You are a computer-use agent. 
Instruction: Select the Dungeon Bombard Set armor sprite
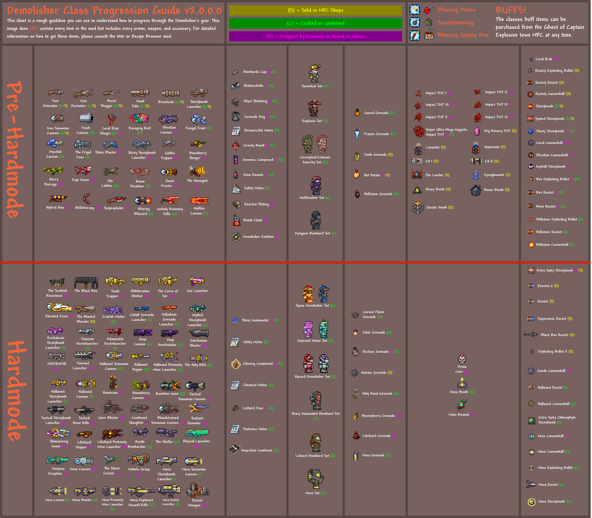pos(315,221)
